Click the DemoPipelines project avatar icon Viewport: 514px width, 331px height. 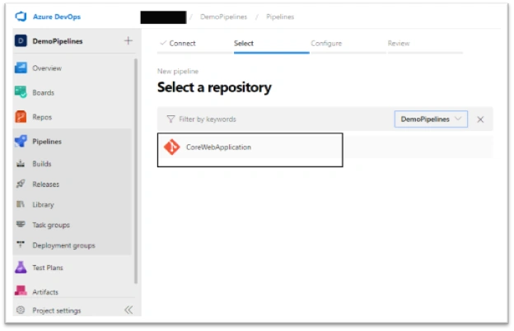[x=21, y=41]
